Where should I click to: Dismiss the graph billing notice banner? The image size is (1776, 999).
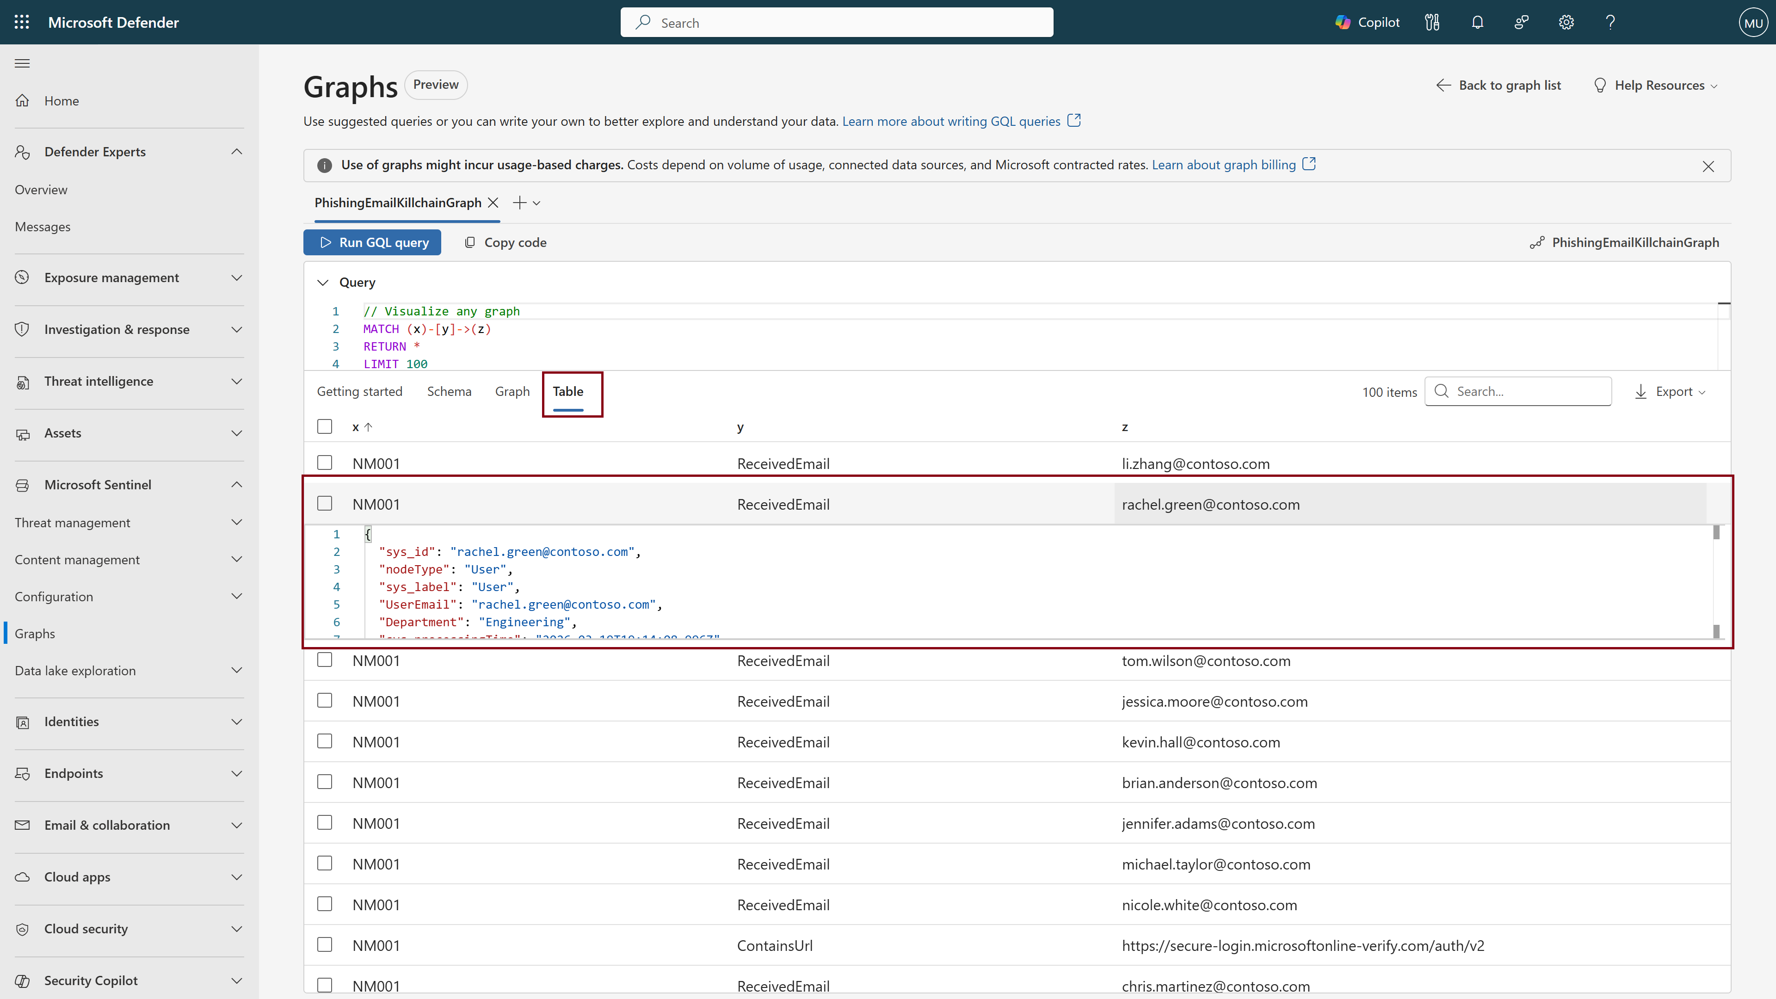1708,166
